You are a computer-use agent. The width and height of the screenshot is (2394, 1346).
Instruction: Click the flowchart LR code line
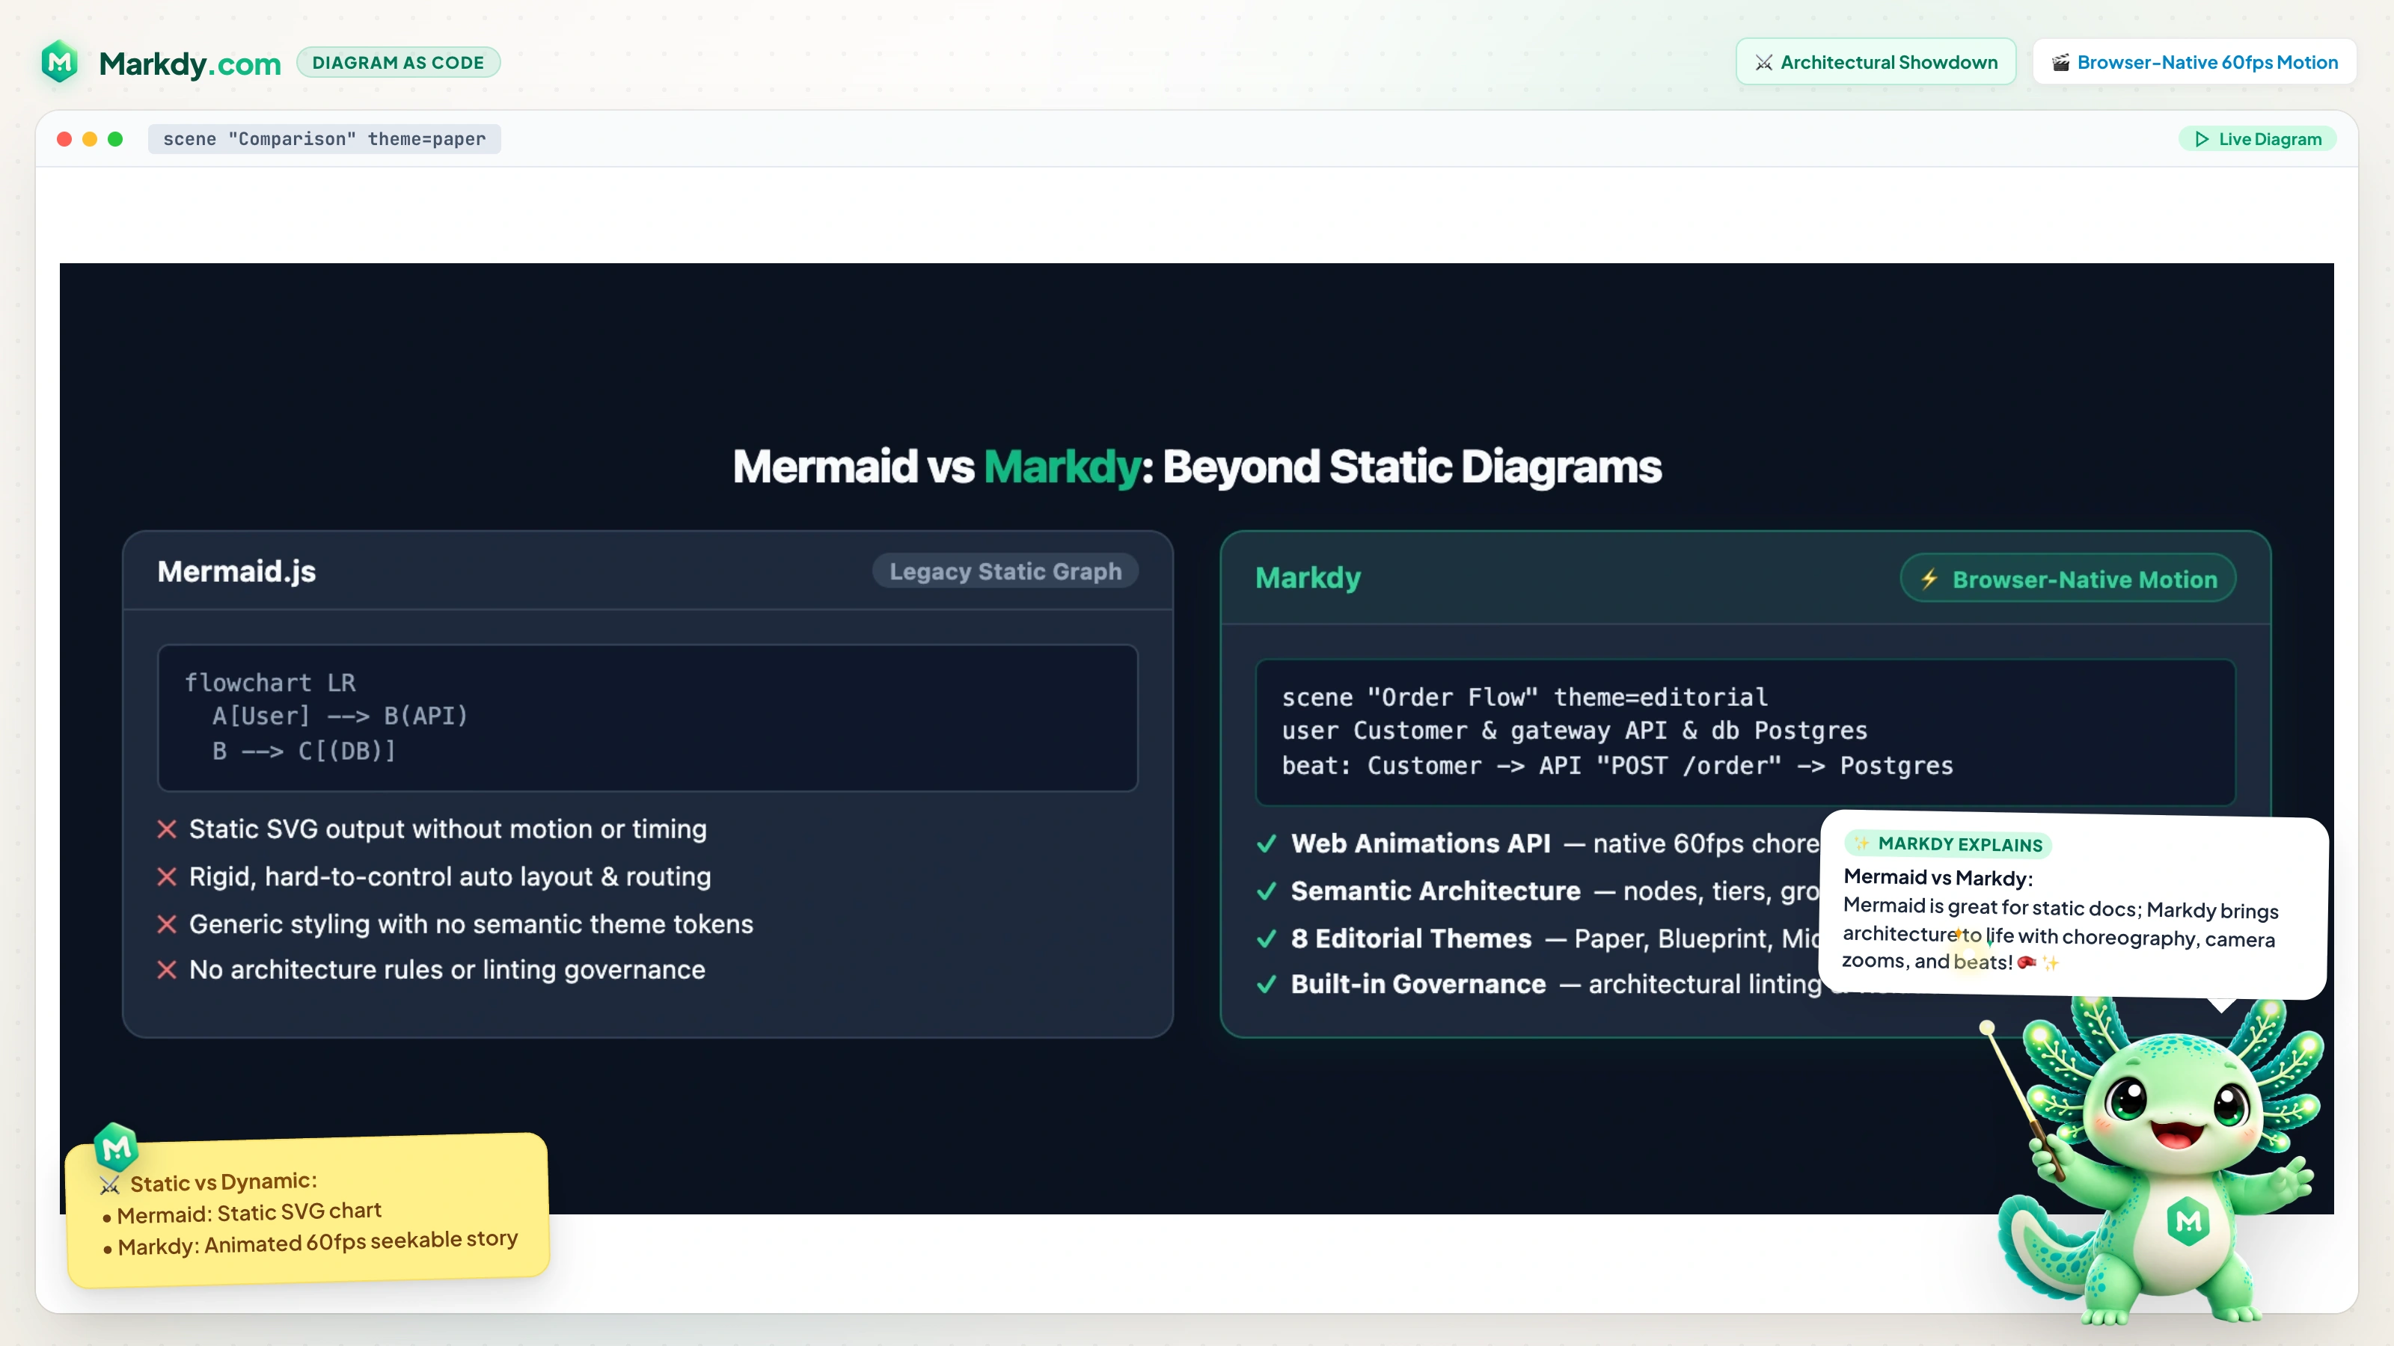tap(270, 683)
